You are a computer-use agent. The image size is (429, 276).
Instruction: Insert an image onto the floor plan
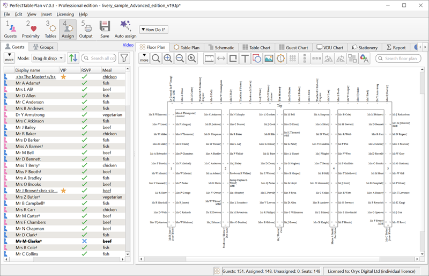[x=269, y=59]
